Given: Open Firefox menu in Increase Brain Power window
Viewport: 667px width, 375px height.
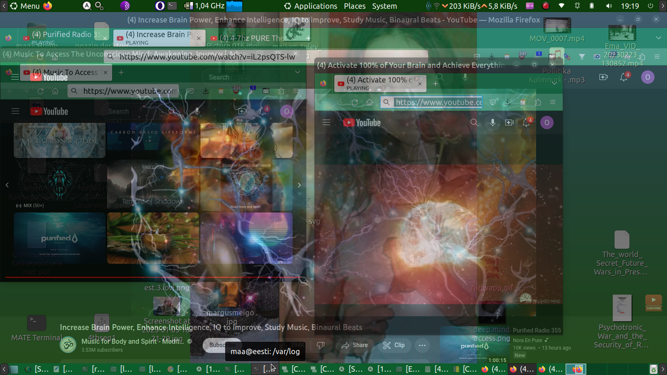Looking at the screenshot, I should coord(657,57).
